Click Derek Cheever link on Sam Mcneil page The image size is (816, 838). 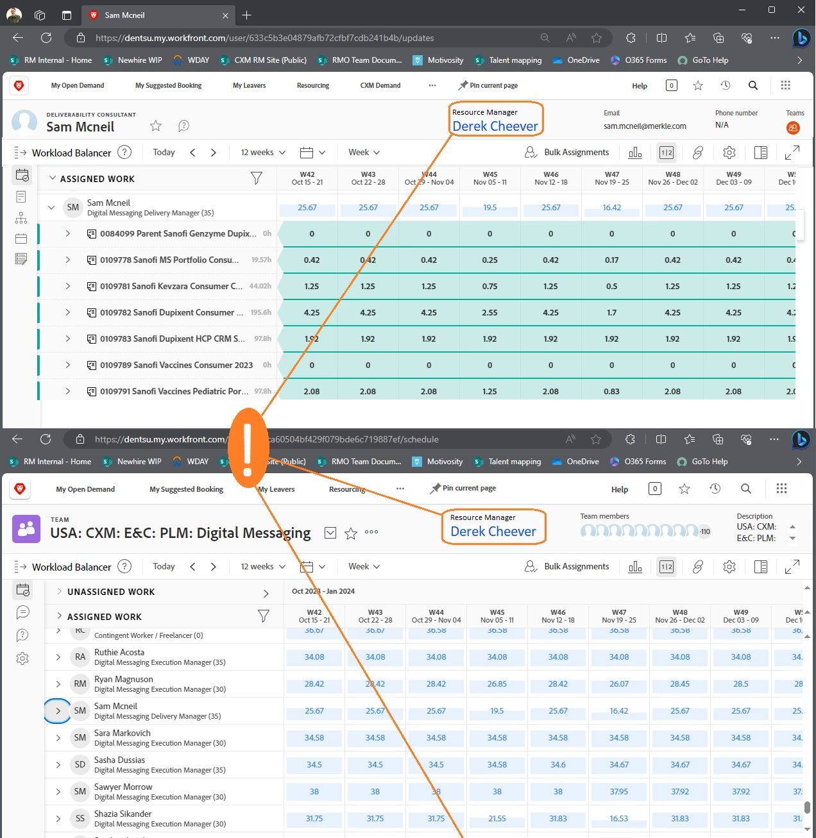click(x=495, y=126)
